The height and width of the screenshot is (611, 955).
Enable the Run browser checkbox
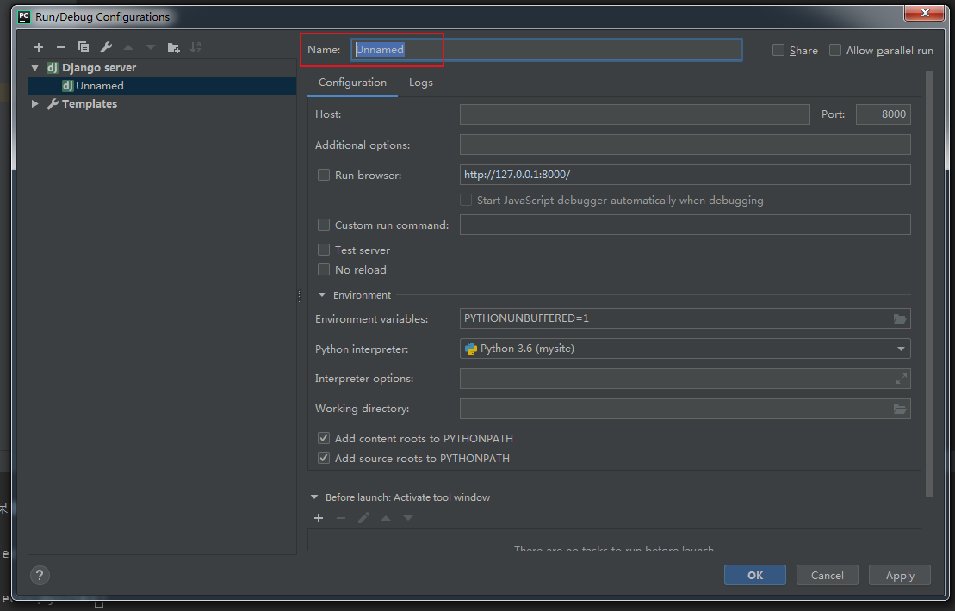click(x=324, y=175)
